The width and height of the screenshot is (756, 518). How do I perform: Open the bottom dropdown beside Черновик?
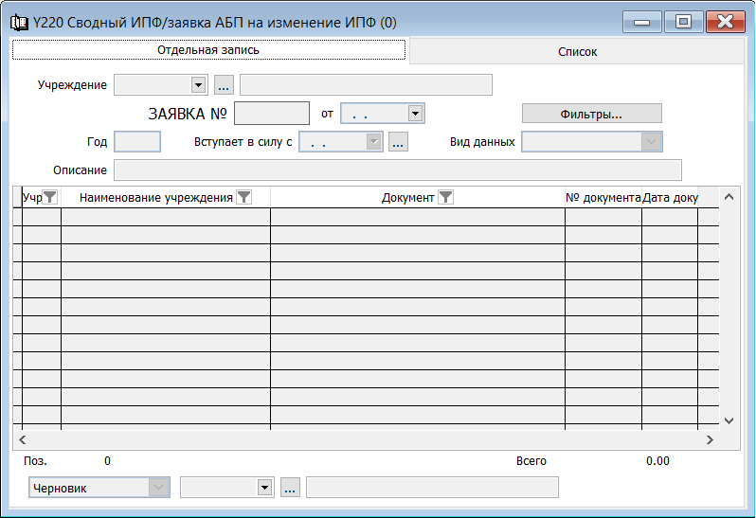(x=264, y=488)
